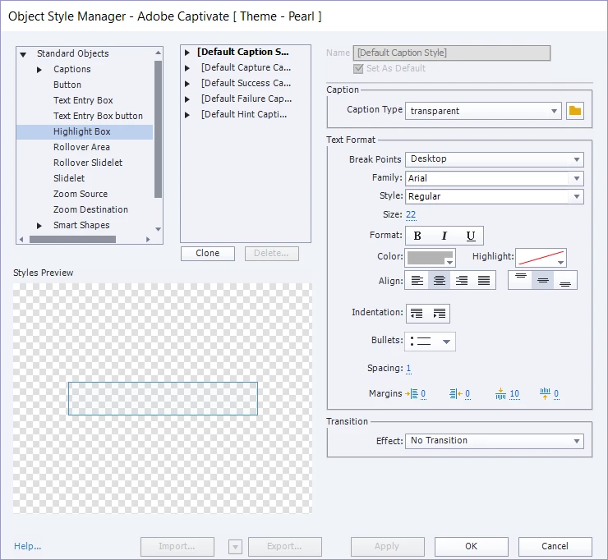The image size is (608, 560).
Task: Expand the Default Hint Caption style entry
Action: tap(187, 115)
